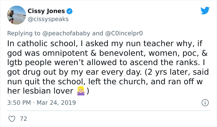Click the shrugging woman emoji
The image size is (217, 127).
(x=80, y=91)
